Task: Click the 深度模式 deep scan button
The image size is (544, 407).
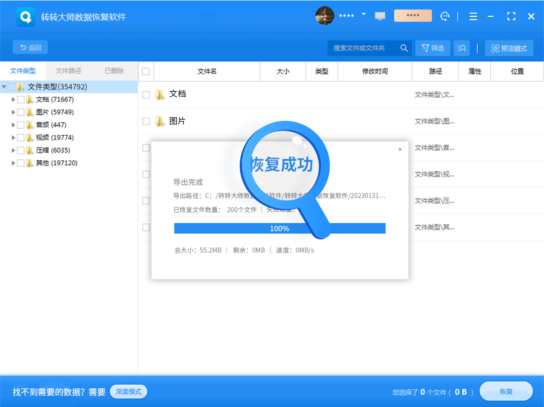Action: point(129,392)
